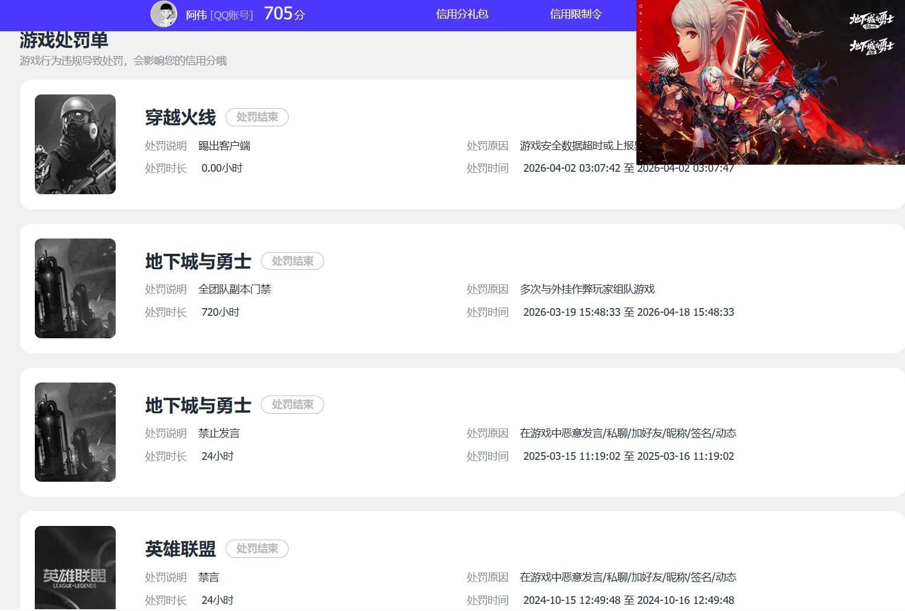Click 处罚结束 badge on 禁止发言 penalty
905x611 pixels.
coord(292,404)
